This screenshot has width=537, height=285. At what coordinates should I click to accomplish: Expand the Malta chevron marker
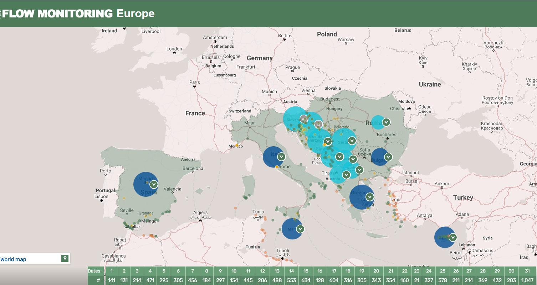pos(300,229)
